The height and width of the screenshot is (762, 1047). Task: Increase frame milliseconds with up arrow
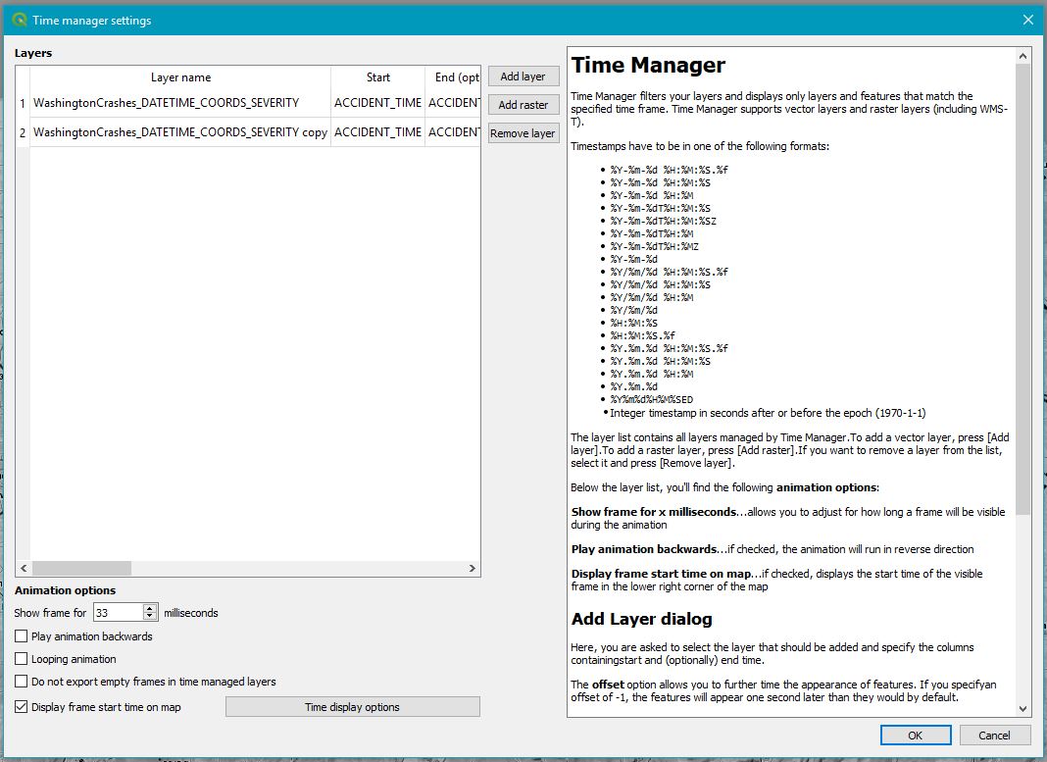click(150, 608)
